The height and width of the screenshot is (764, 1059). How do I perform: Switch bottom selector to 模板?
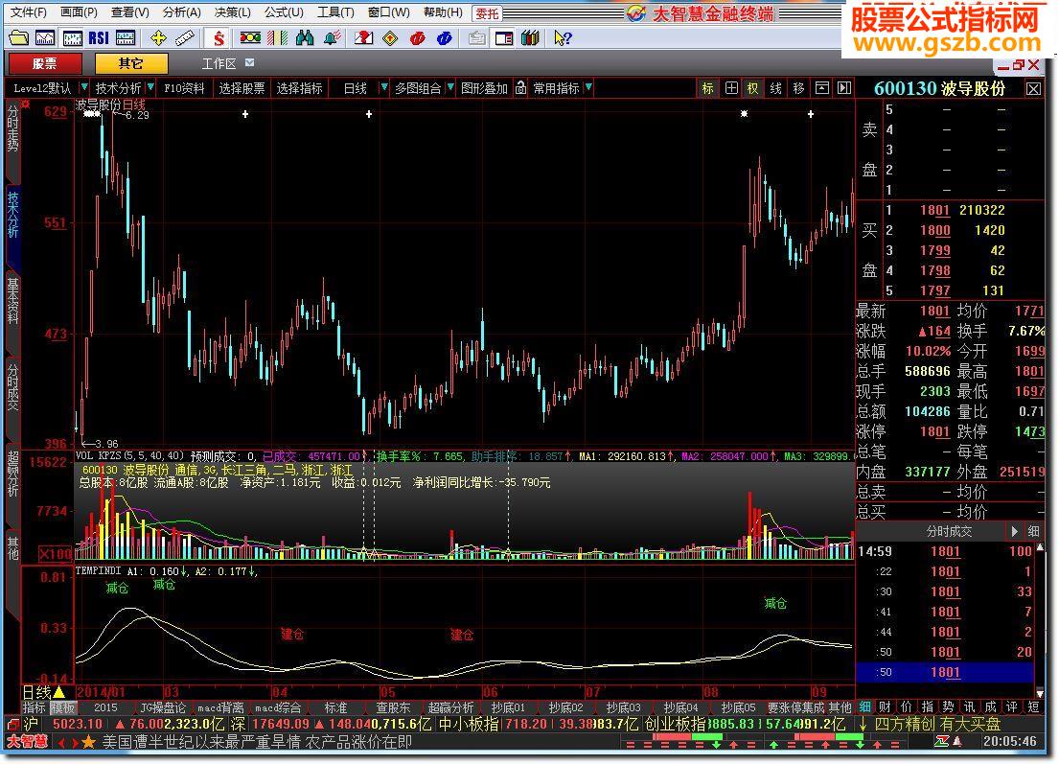pos(63,707)
